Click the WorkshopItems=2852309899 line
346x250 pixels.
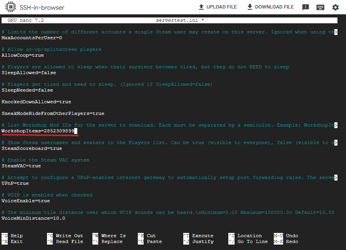coord(38,131)
